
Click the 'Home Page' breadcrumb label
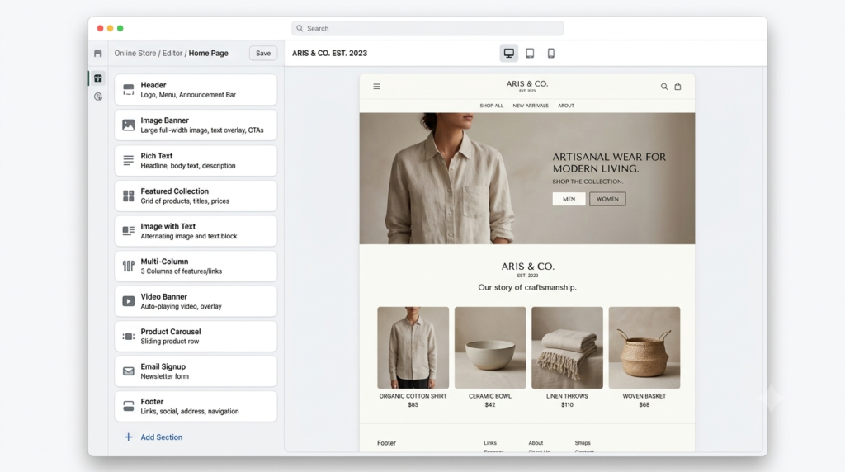click(208, 54)
